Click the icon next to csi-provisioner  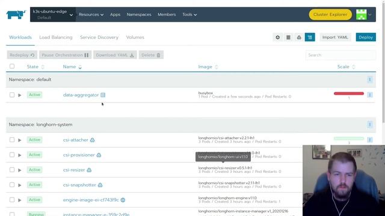pos(99,155)
